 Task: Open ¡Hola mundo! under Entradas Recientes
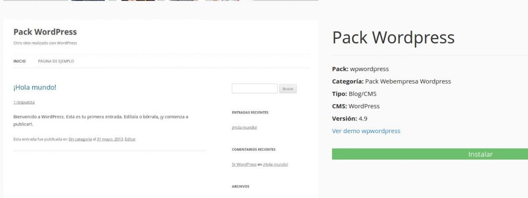[244, 127]
